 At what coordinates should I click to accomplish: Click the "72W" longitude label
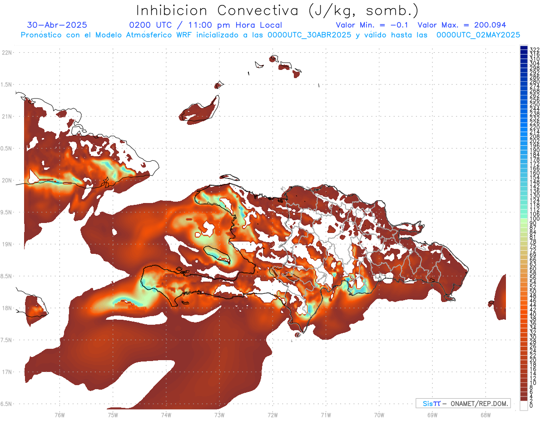(272, 415)
